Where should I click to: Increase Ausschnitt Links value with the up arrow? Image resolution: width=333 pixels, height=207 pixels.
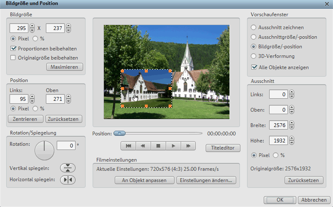(292, 92)
